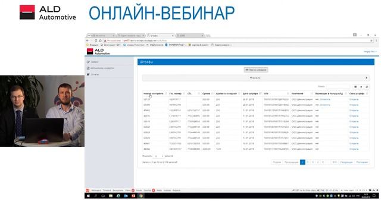
Task: Open the Exceptions tab in the debug bar
Action: [x=118, y=190]
